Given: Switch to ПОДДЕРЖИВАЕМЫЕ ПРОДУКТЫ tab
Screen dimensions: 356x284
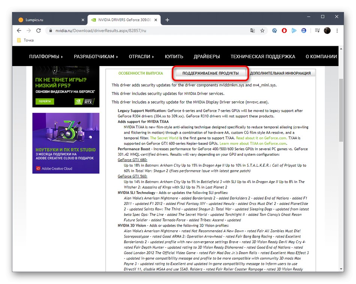Looking at the screenshot, I should click(x=211, y=74).
